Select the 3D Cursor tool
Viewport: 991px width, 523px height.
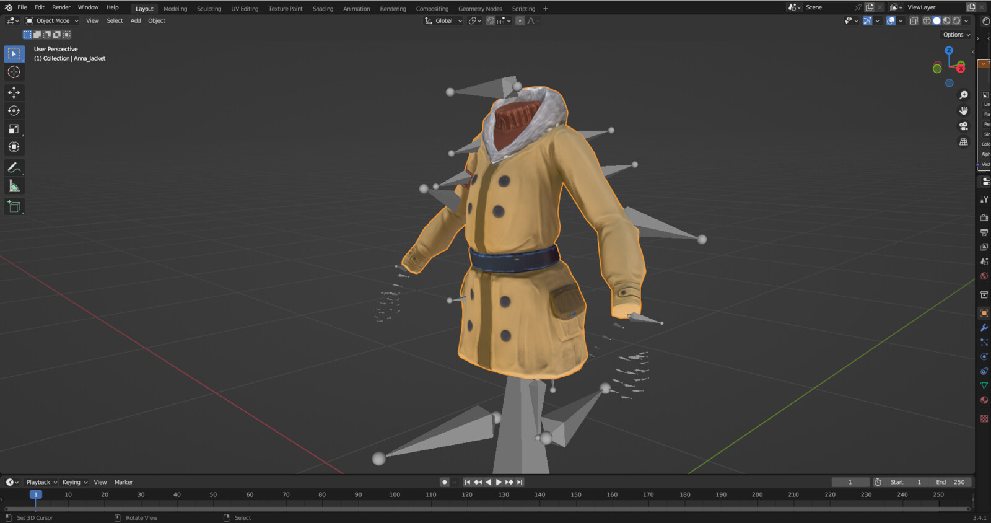tap(14, 72)
